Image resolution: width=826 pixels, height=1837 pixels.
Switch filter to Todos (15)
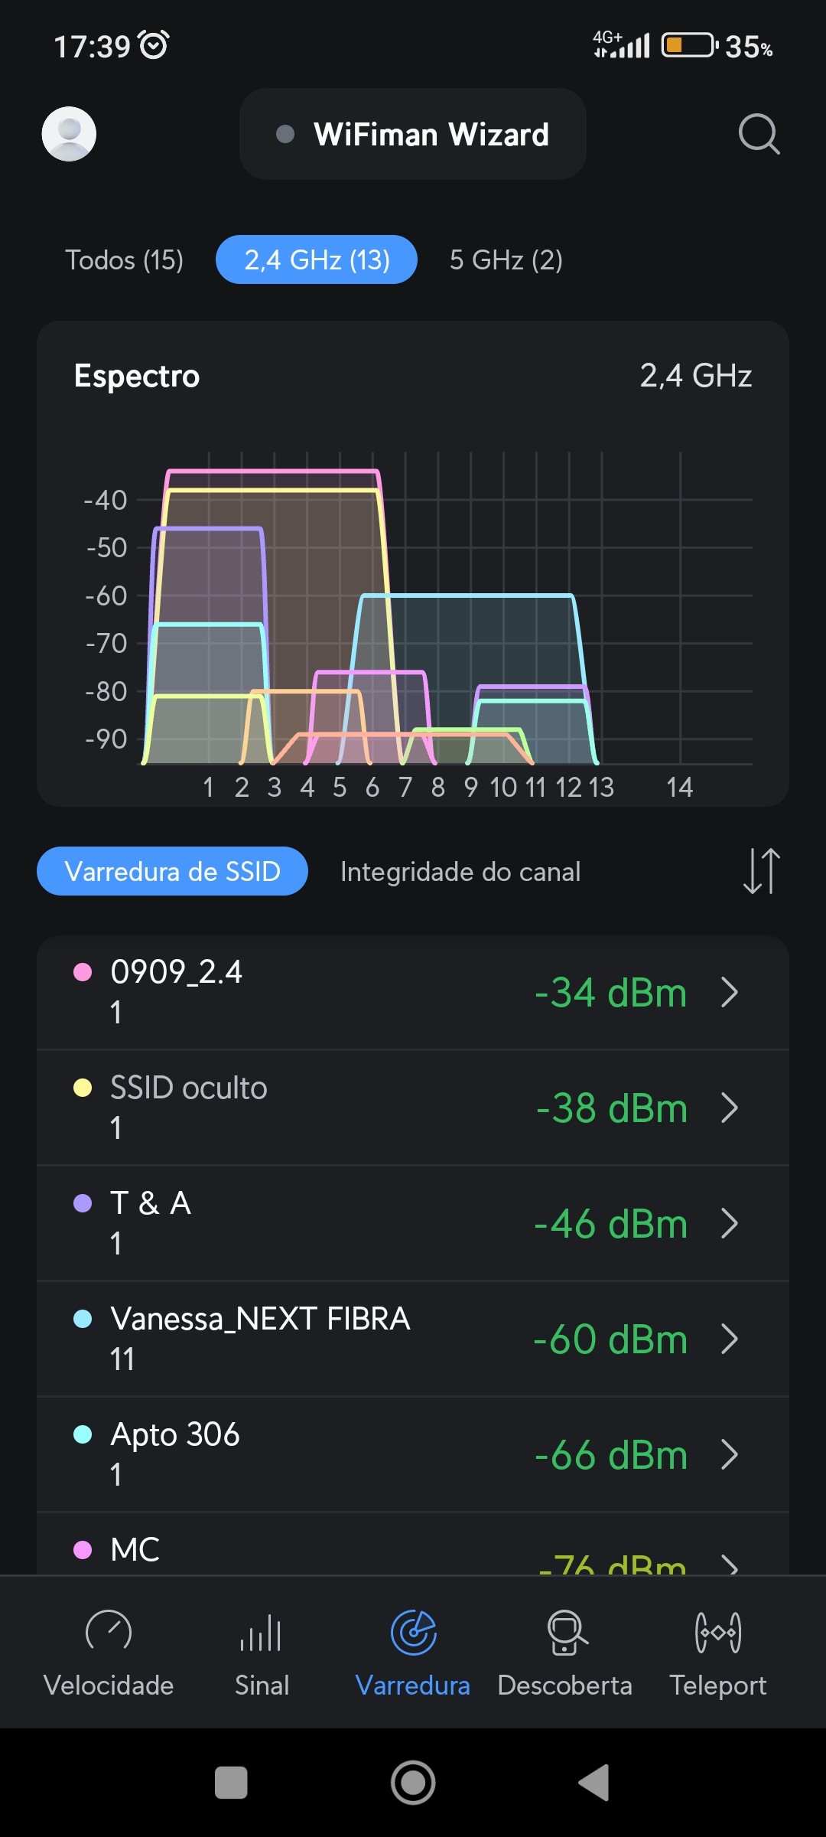pyautogui.click(x=124, y=260)
